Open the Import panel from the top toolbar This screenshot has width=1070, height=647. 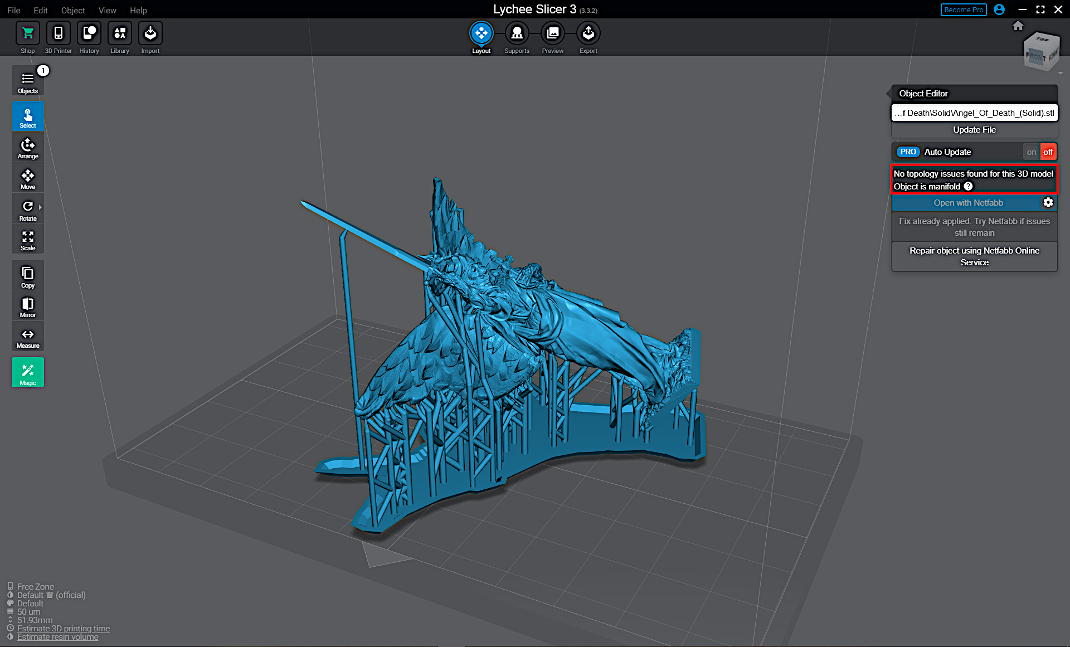click(x=150, y=37)
